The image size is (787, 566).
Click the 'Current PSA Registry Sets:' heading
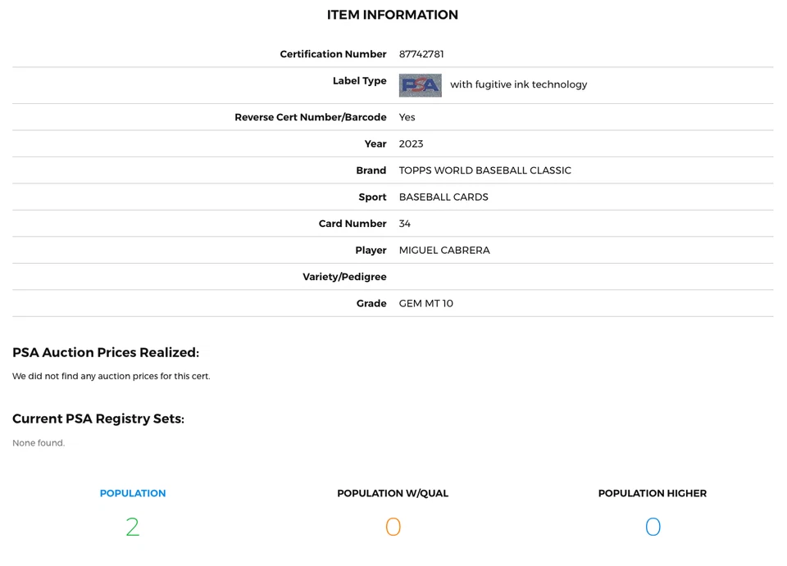98,419
